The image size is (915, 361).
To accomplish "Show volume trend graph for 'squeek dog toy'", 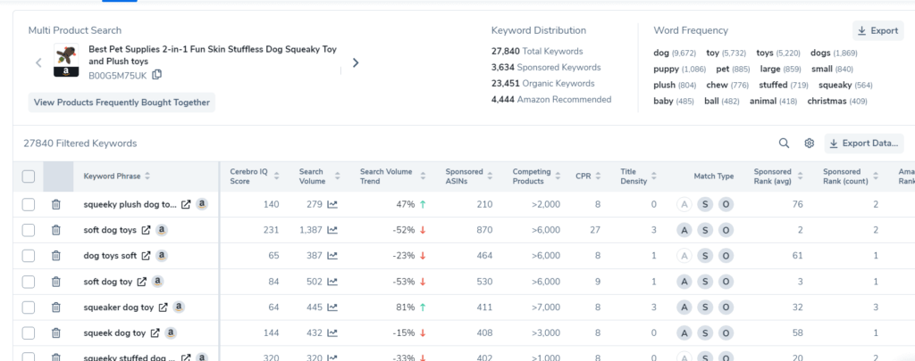I will click(333, 333).
